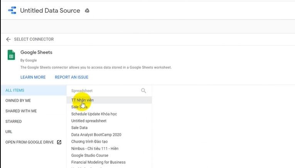Pick the Schedule Update Khóa học spreadsheet
Image resolution: width=295 pixels, height=168 pixels.
[94, 114]
